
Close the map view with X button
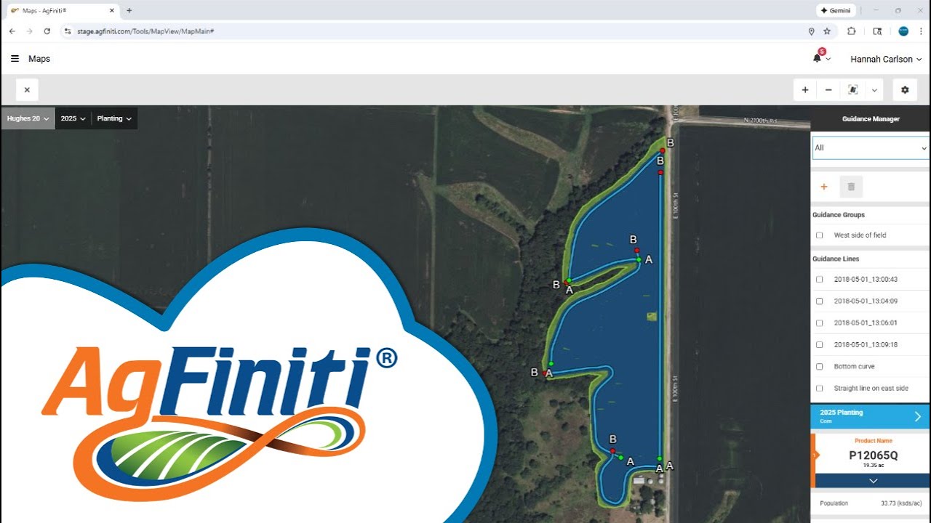(x=27, y=90)
